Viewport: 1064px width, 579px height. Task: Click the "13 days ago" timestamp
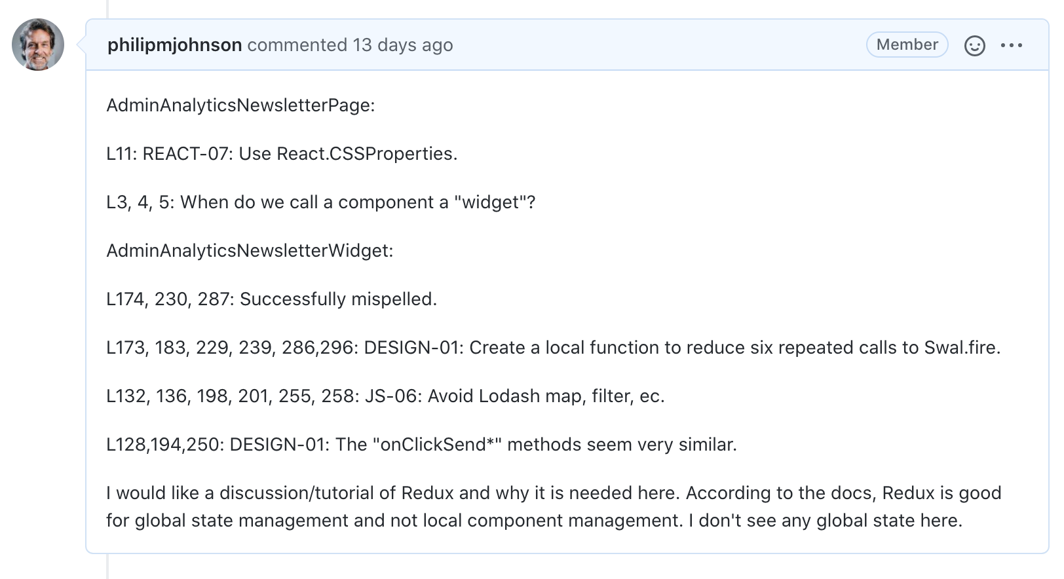[402, 45]
